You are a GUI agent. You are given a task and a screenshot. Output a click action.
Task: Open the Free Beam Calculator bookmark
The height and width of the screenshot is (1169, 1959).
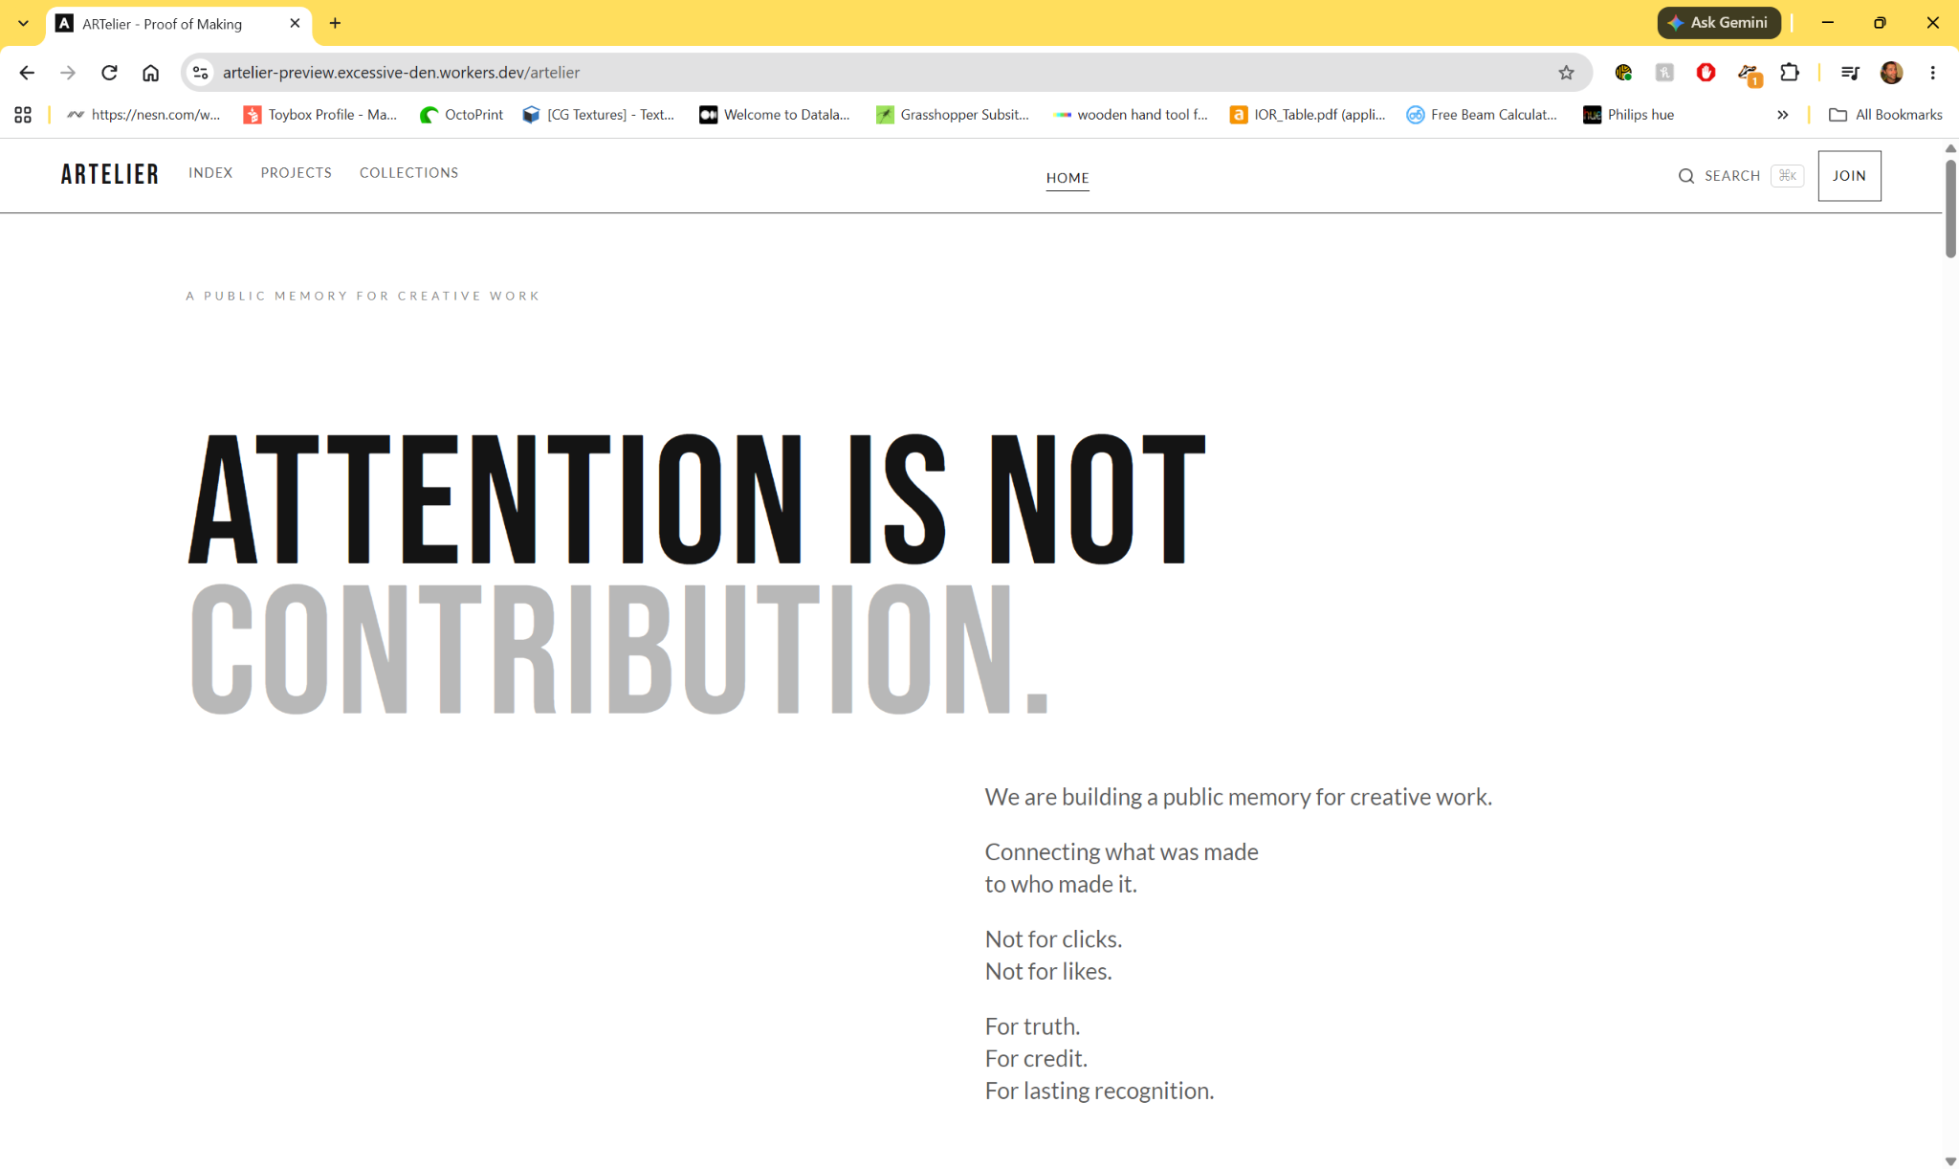pos(1482,115)
